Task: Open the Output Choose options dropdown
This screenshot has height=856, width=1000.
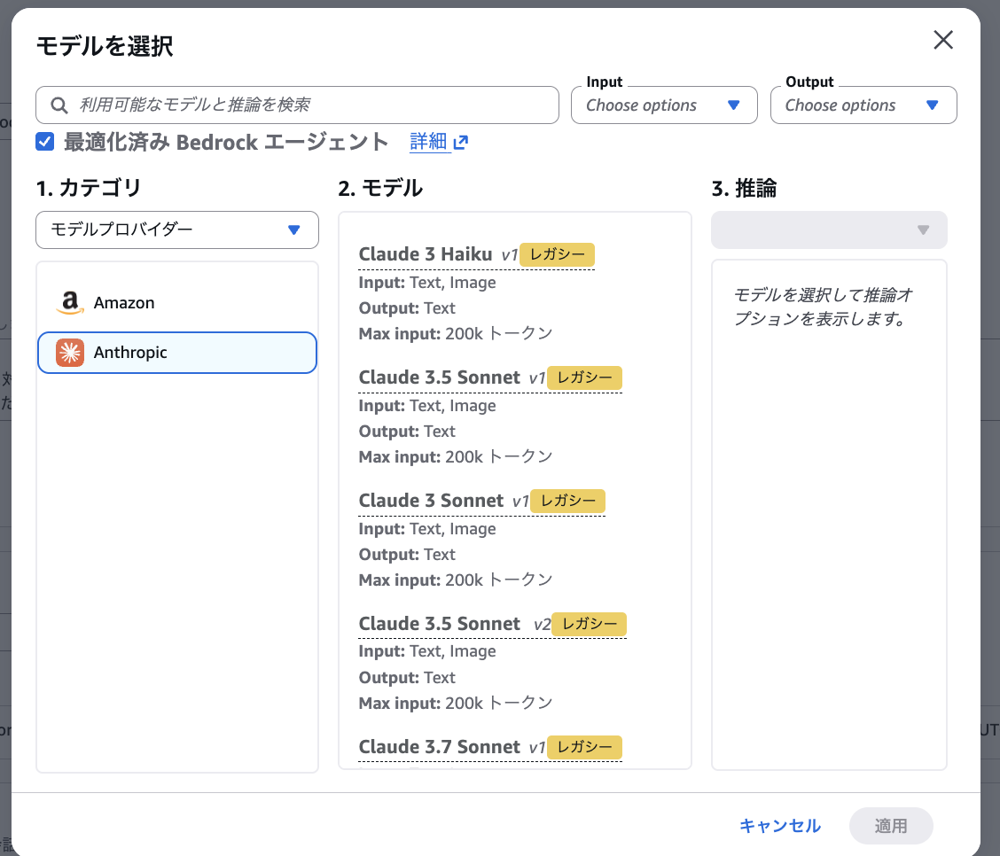Action: coord(863,105)
